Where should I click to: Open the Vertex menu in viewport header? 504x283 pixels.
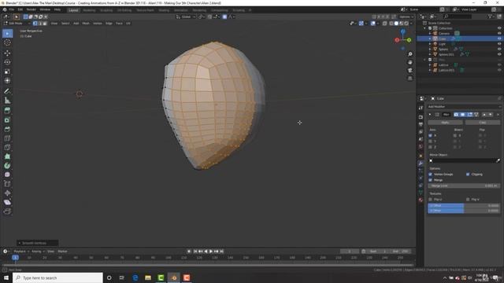[98, 24]
